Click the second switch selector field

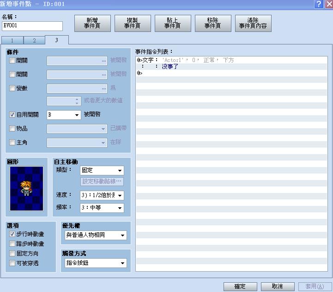[77, 75]
